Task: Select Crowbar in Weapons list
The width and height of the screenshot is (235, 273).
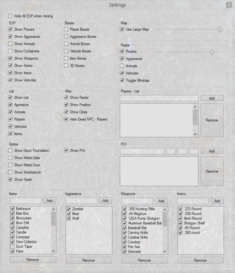Action: point(134,242)
